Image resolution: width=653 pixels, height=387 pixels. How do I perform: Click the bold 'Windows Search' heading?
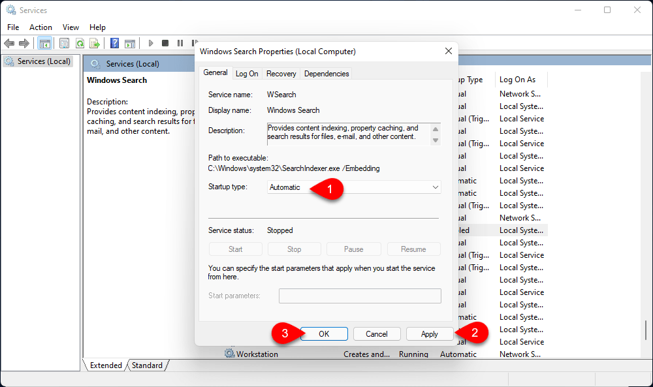point(117,80)
